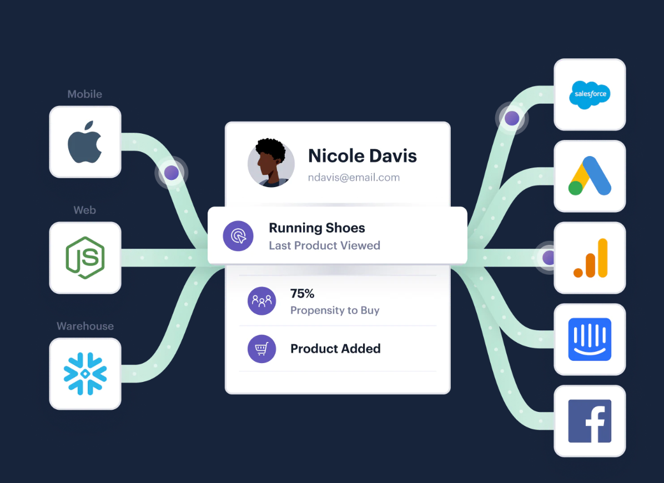This screenshot has height=483, width=664.
Task: Select the people icon next to 75%
Action: click(261, 301)
